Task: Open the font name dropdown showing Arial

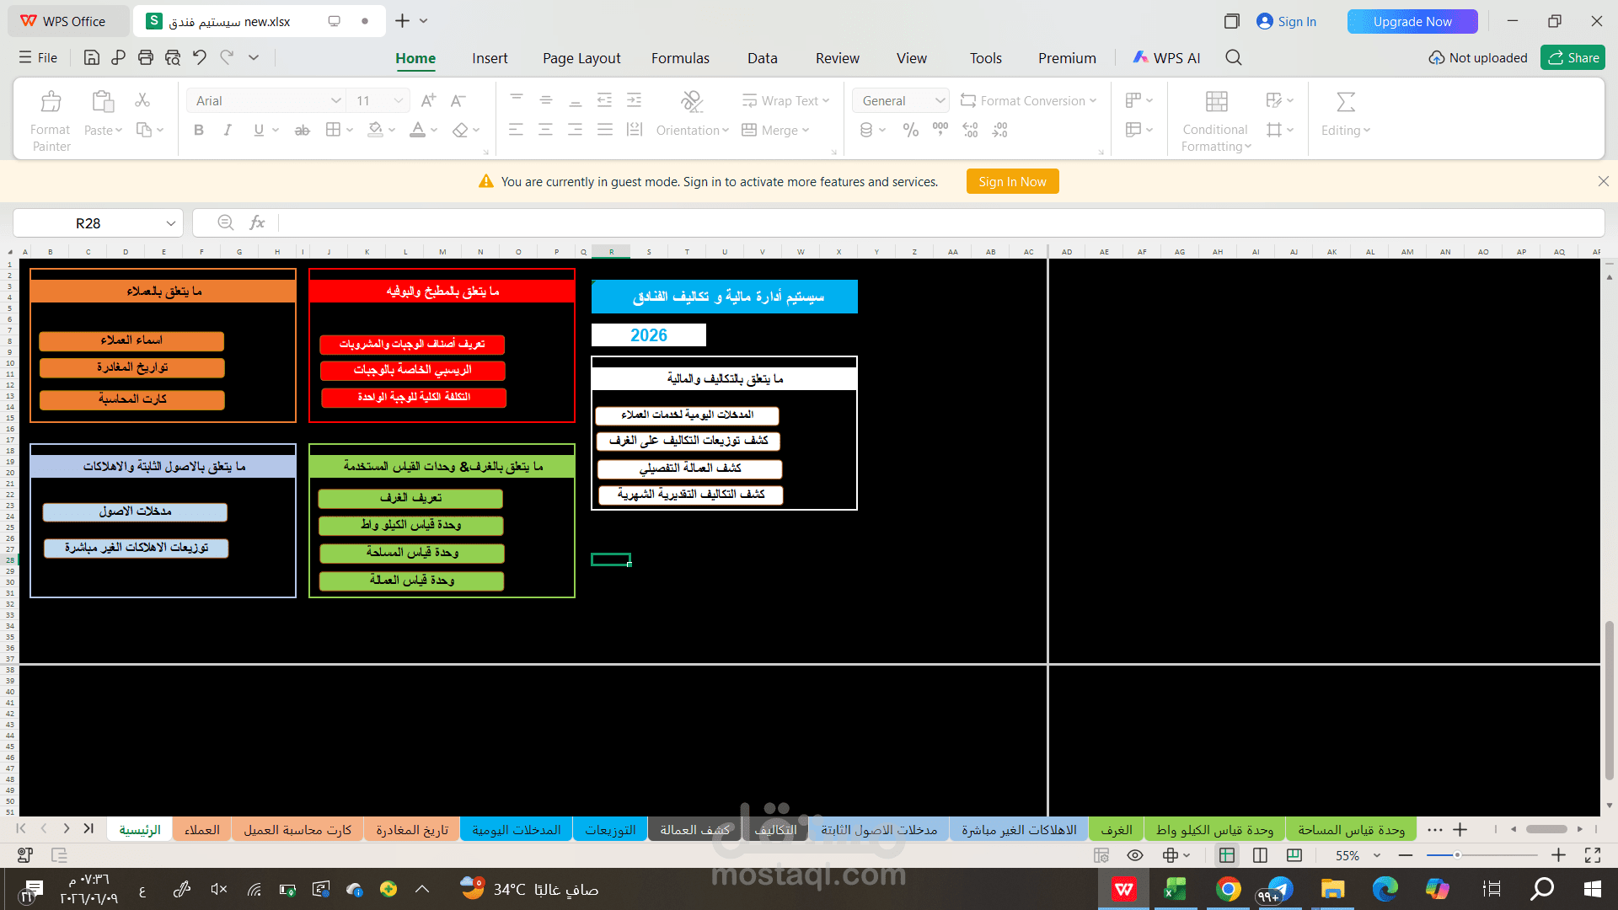Action: point(335,100)
